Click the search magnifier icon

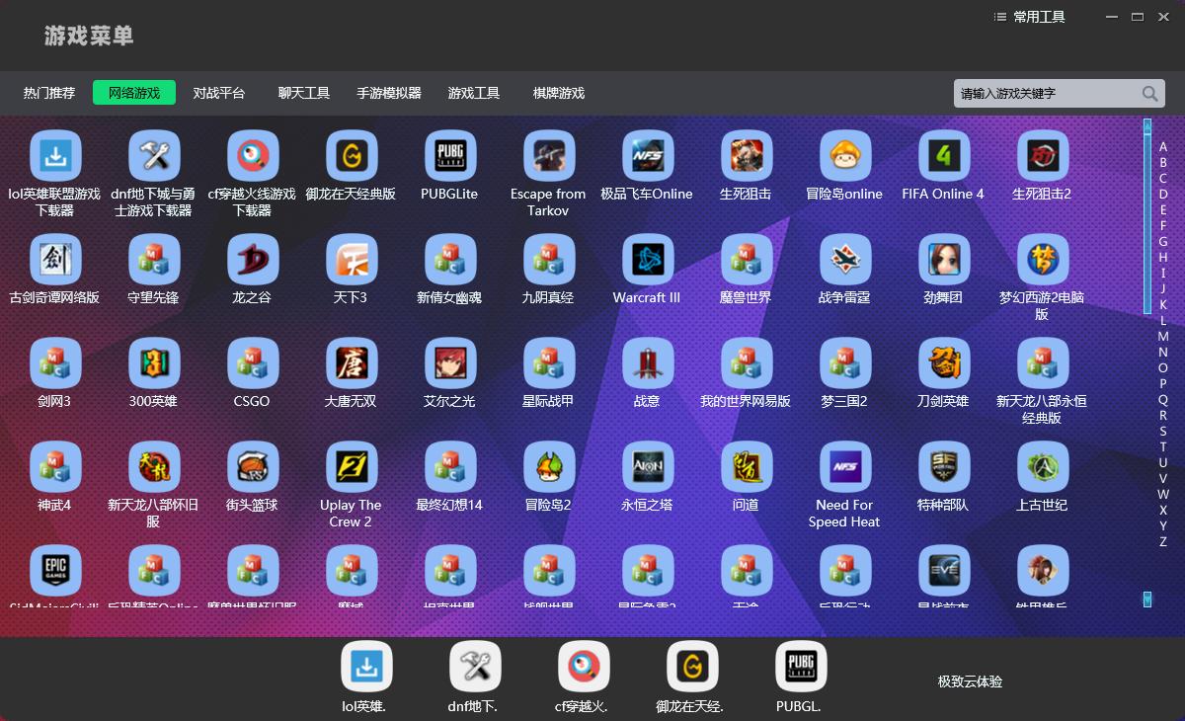coord(1149,94)
